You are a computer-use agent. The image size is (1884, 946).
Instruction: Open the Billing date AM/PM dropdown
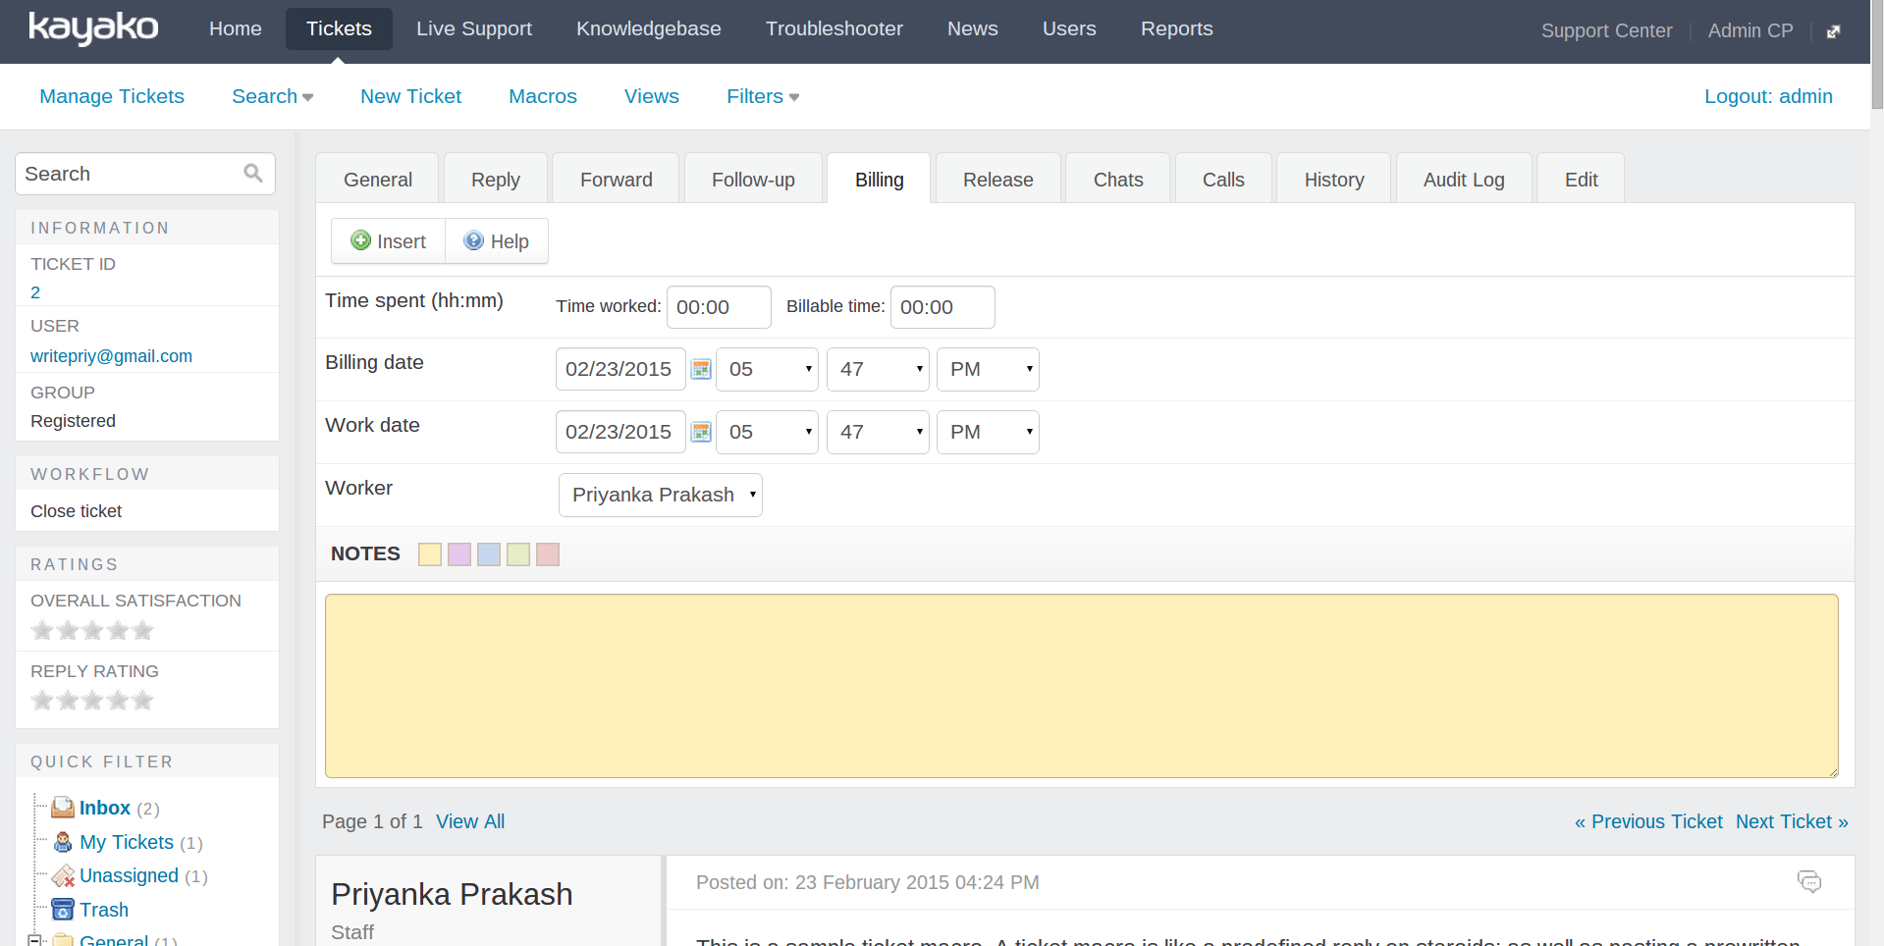[988, 369]
